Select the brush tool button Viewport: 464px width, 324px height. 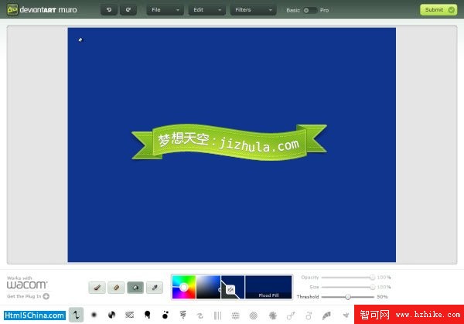click(x=97, y=287)
